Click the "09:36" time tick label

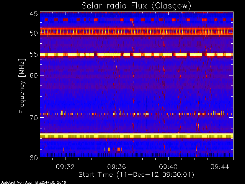click(x=116, y=167)
